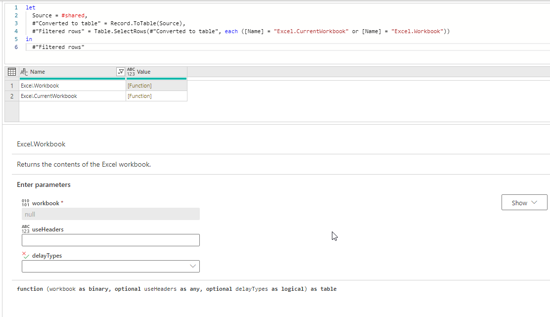Click the "let" keyword in editor
The height and width of the screenshot is (317, 550).
point(31,7)
